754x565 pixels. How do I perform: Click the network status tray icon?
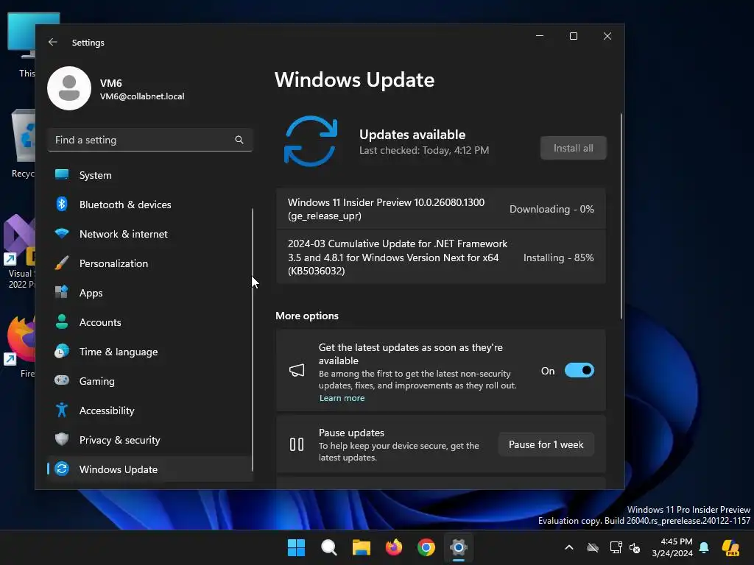[616, 547]
